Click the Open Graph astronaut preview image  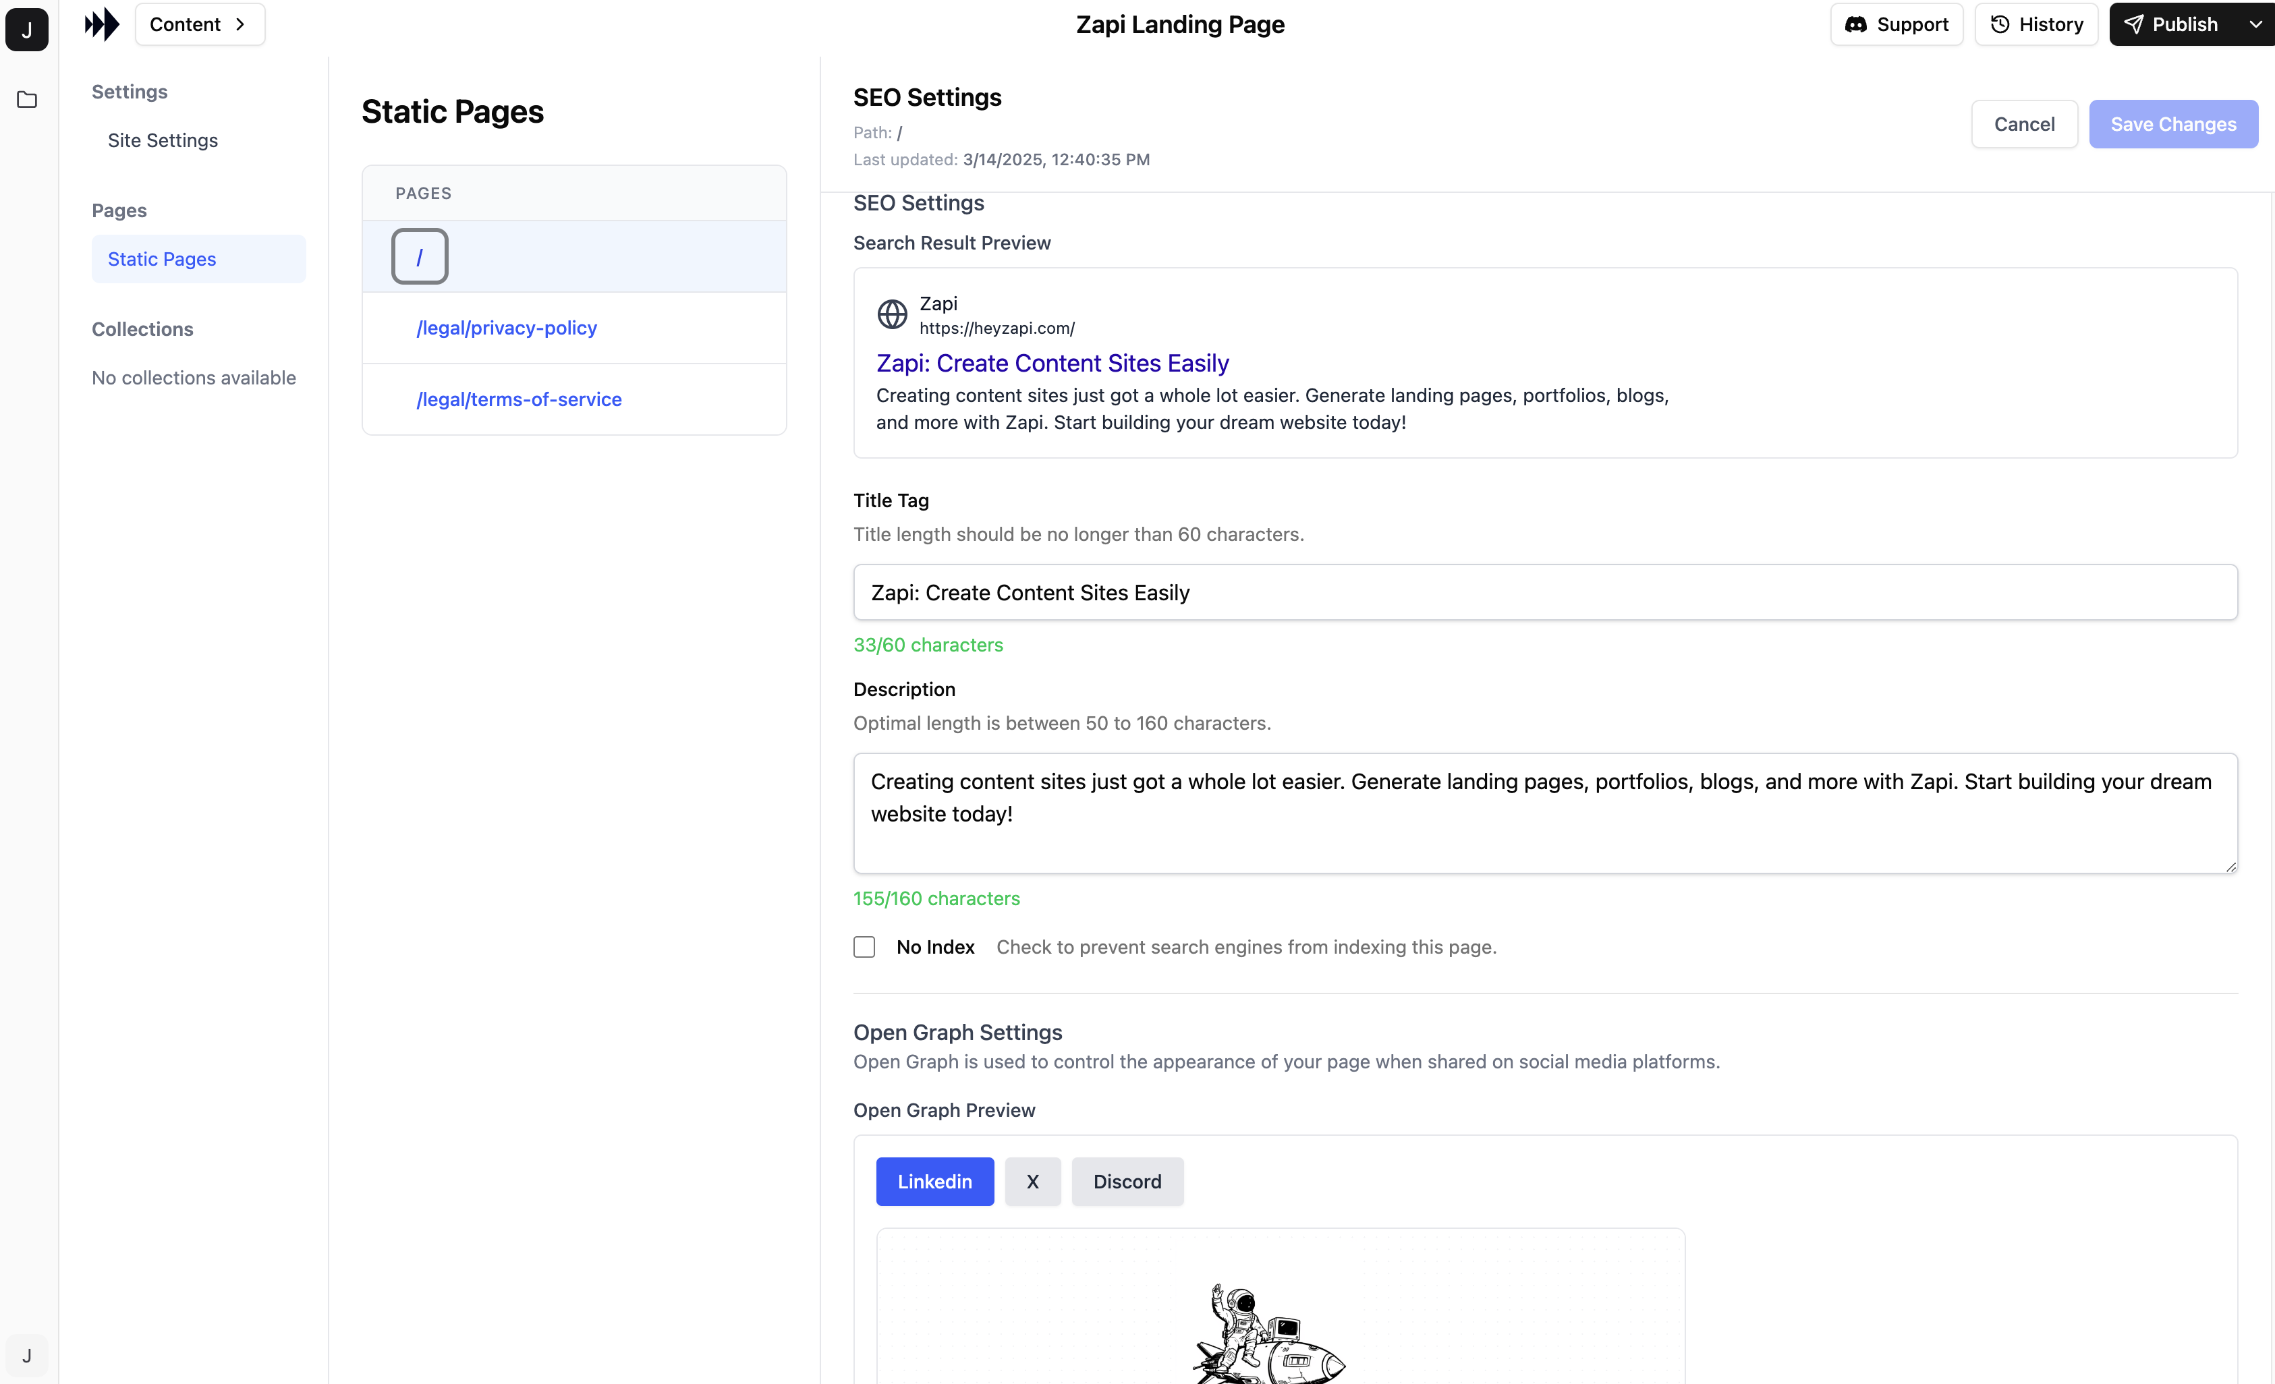click(x=1280, y=1306)
